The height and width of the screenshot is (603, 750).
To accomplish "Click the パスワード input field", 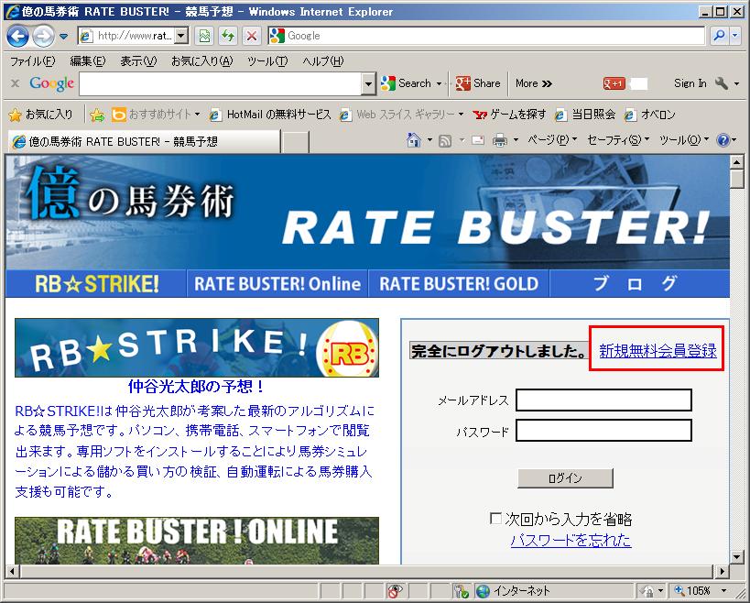I will 603,431.
